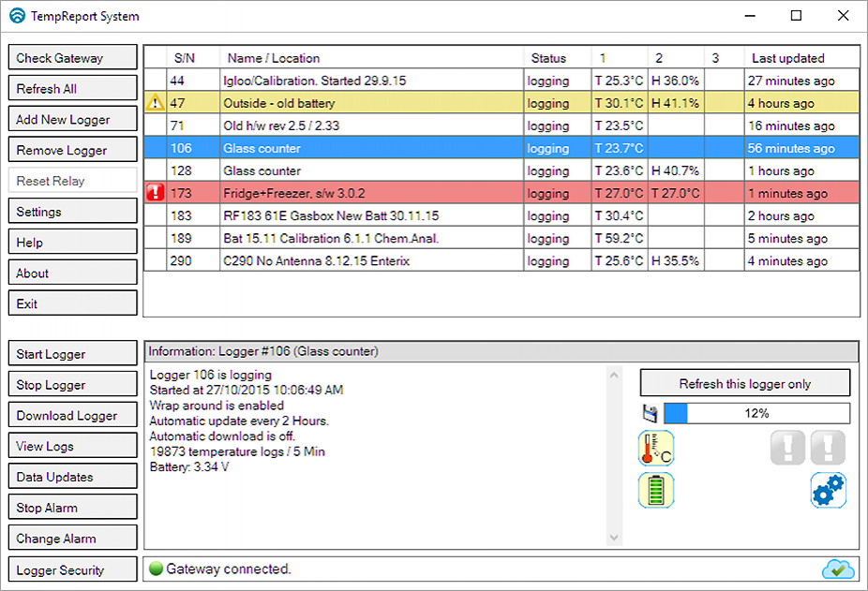Image resolution: width=868 pixels, height=591 pixels.
Task: Click the first grey exclamation alarm indicator
Action: tap(787, 449)
